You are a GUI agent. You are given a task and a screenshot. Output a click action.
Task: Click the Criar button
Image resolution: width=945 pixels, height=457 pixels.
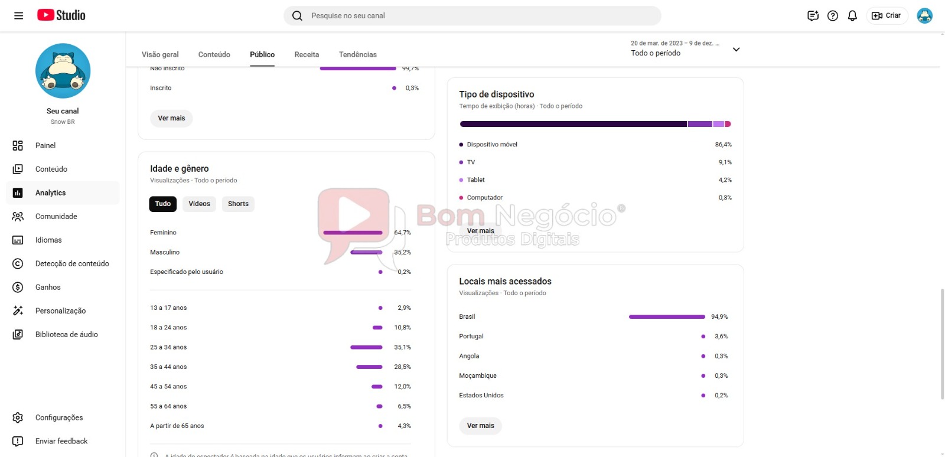point(887,16)
